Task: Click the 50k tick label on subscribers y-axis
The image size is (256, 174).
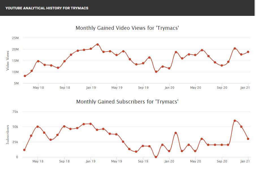Action: point(15,127)
